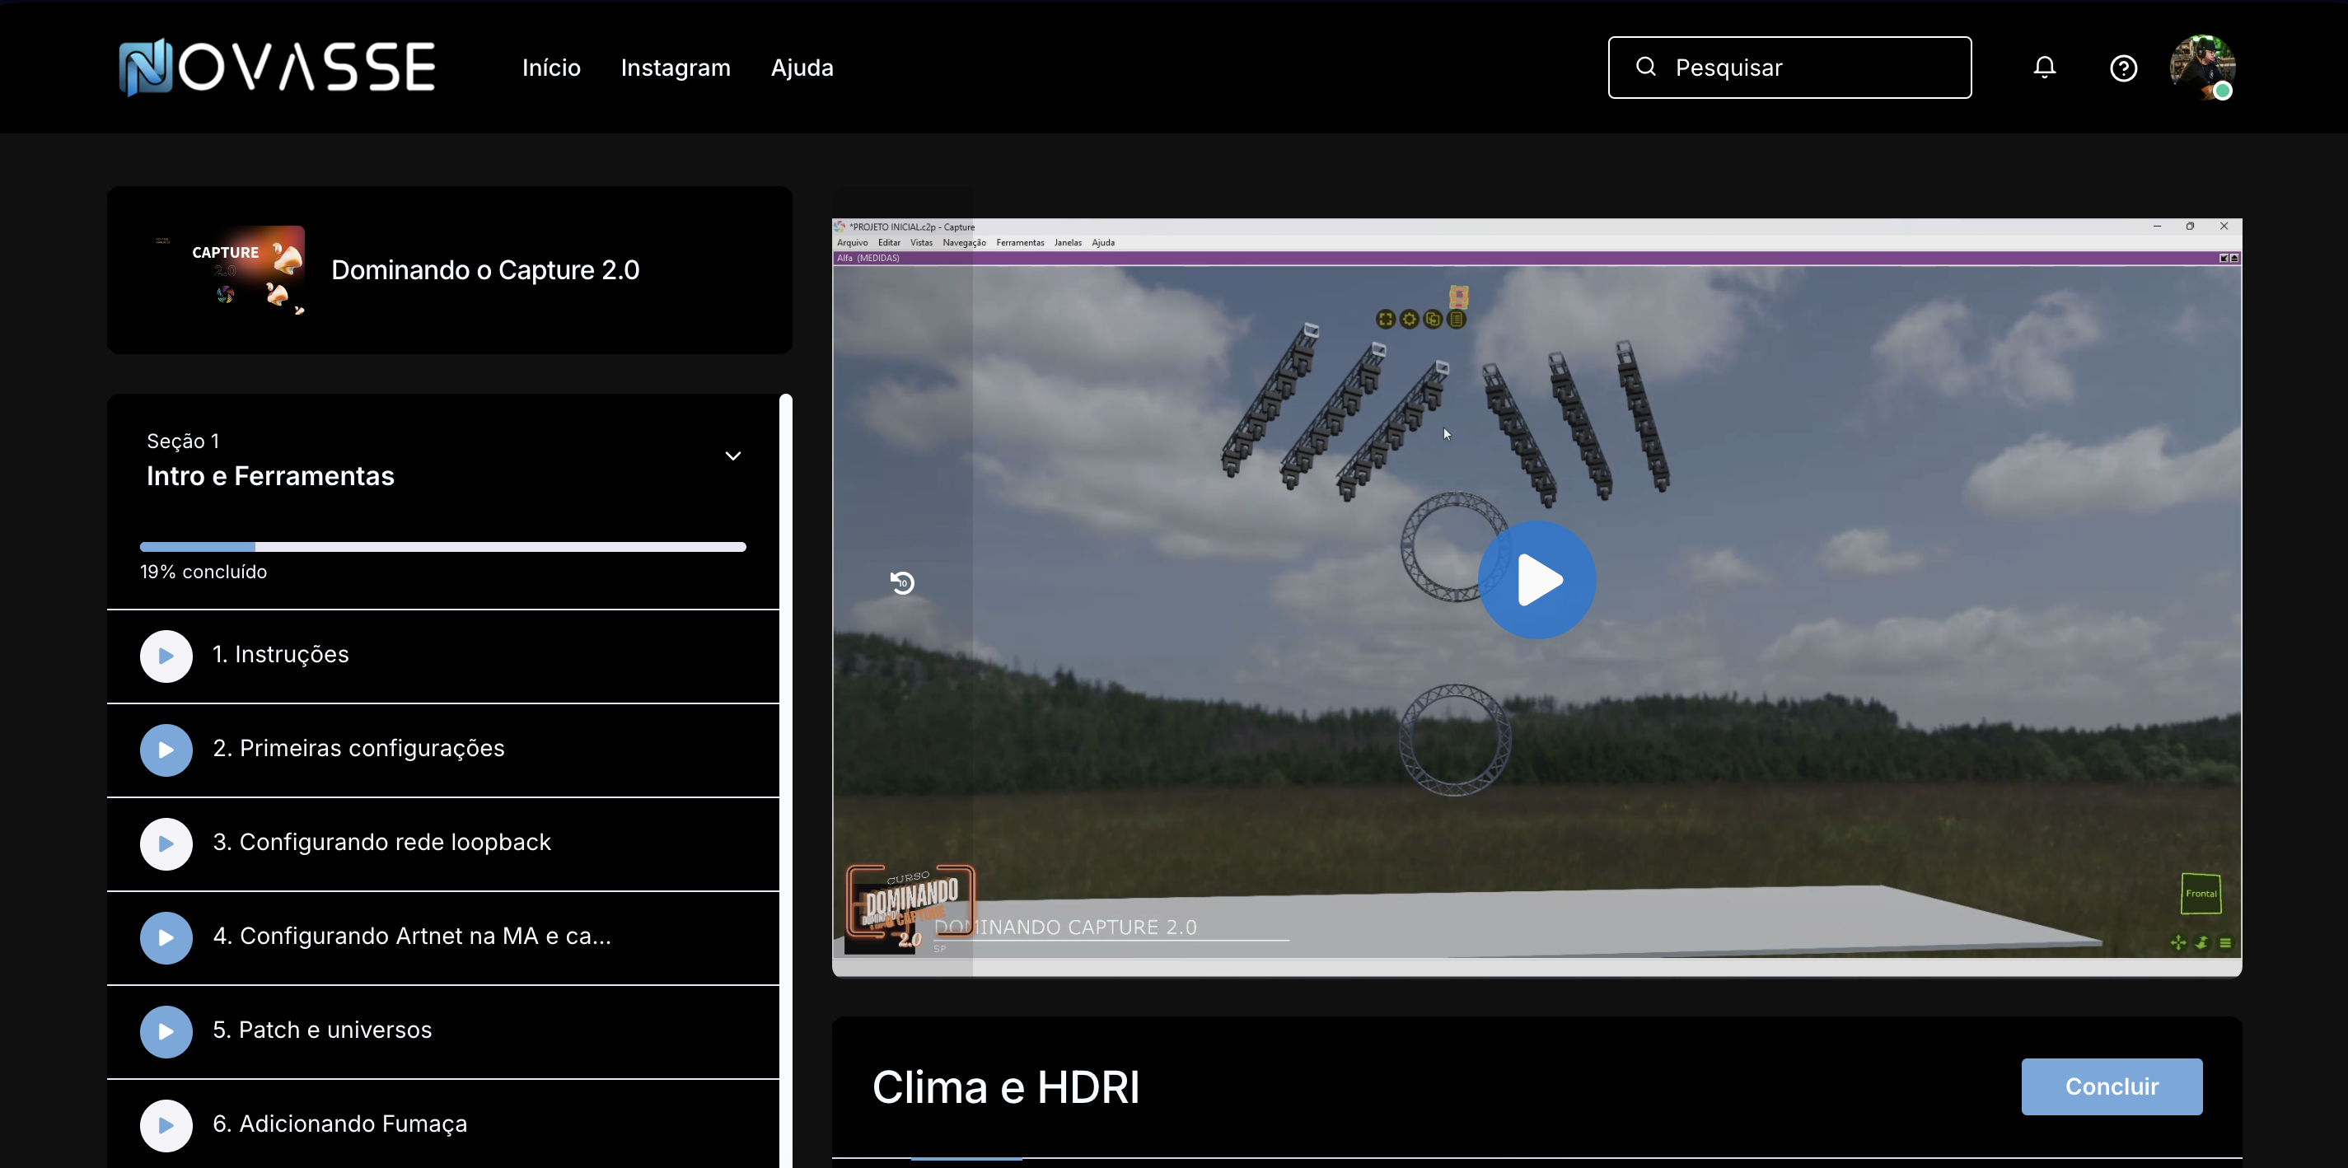The width and height of the screenshot is (2348, 1168).
Task: Open the Dominando o Capture 2.0 course title
Action: 485,269
